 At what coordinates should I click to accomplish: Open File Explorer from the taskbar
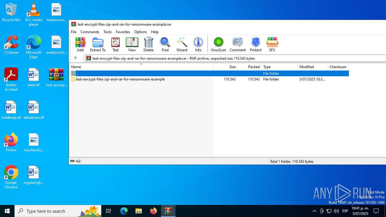pos(139,211)
